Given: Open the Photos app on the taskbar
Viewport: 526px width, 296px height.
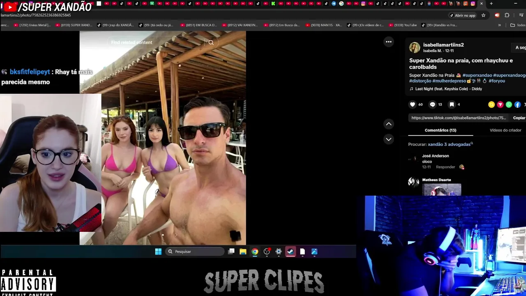Looking at the screenshot, I should coord(314,252).
